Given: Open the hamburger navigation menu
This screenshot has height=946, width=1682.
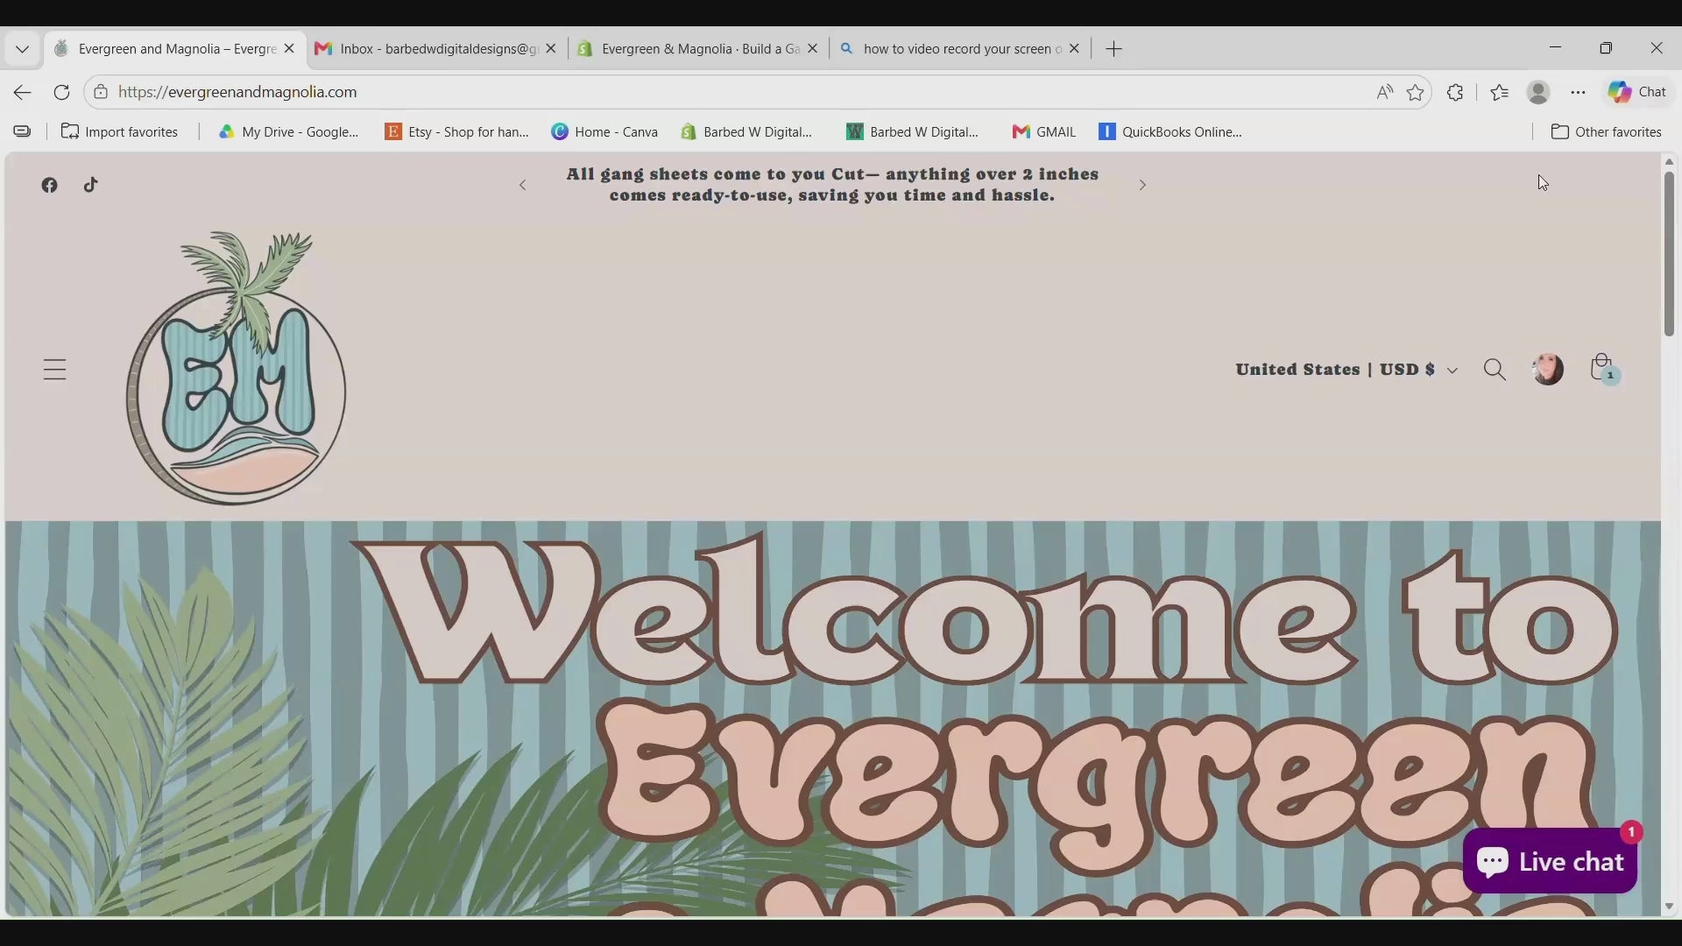Looking at the screenshot, I should [x=55, y=370].
